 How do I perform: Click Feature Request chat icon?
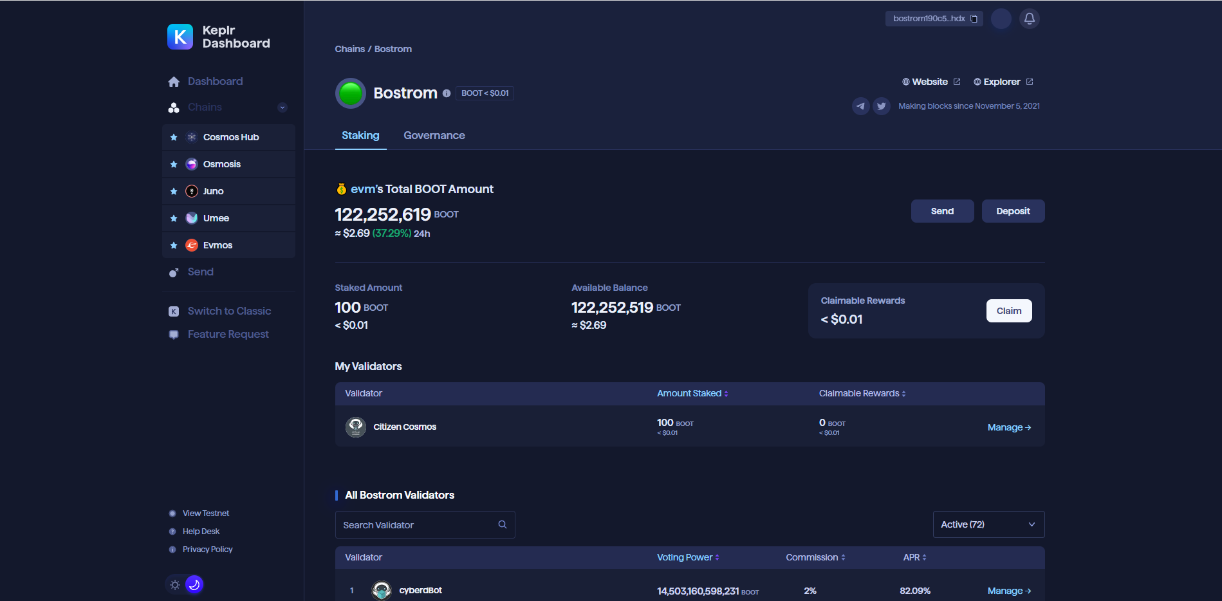point(174,335)
